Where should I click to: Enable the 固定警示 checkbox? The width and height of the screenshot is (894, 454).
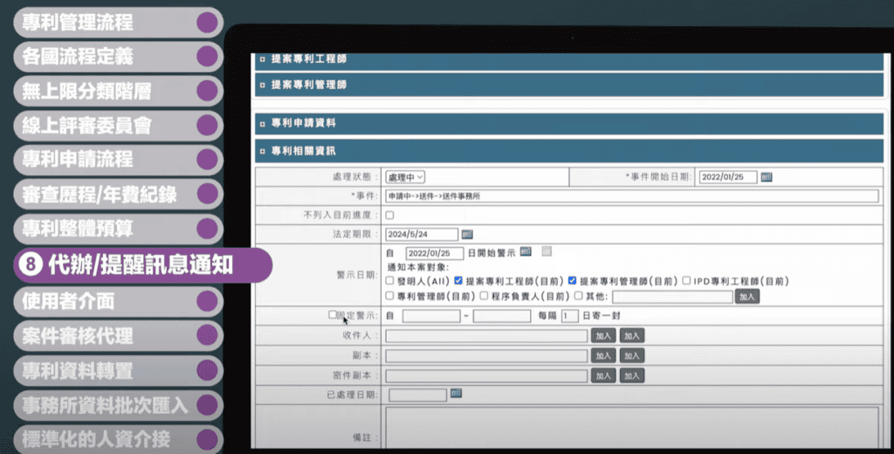pos(332,314)
